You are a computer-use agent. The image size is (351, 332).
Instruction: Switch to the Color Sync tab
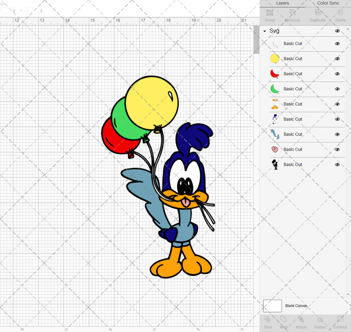(328, 3)
